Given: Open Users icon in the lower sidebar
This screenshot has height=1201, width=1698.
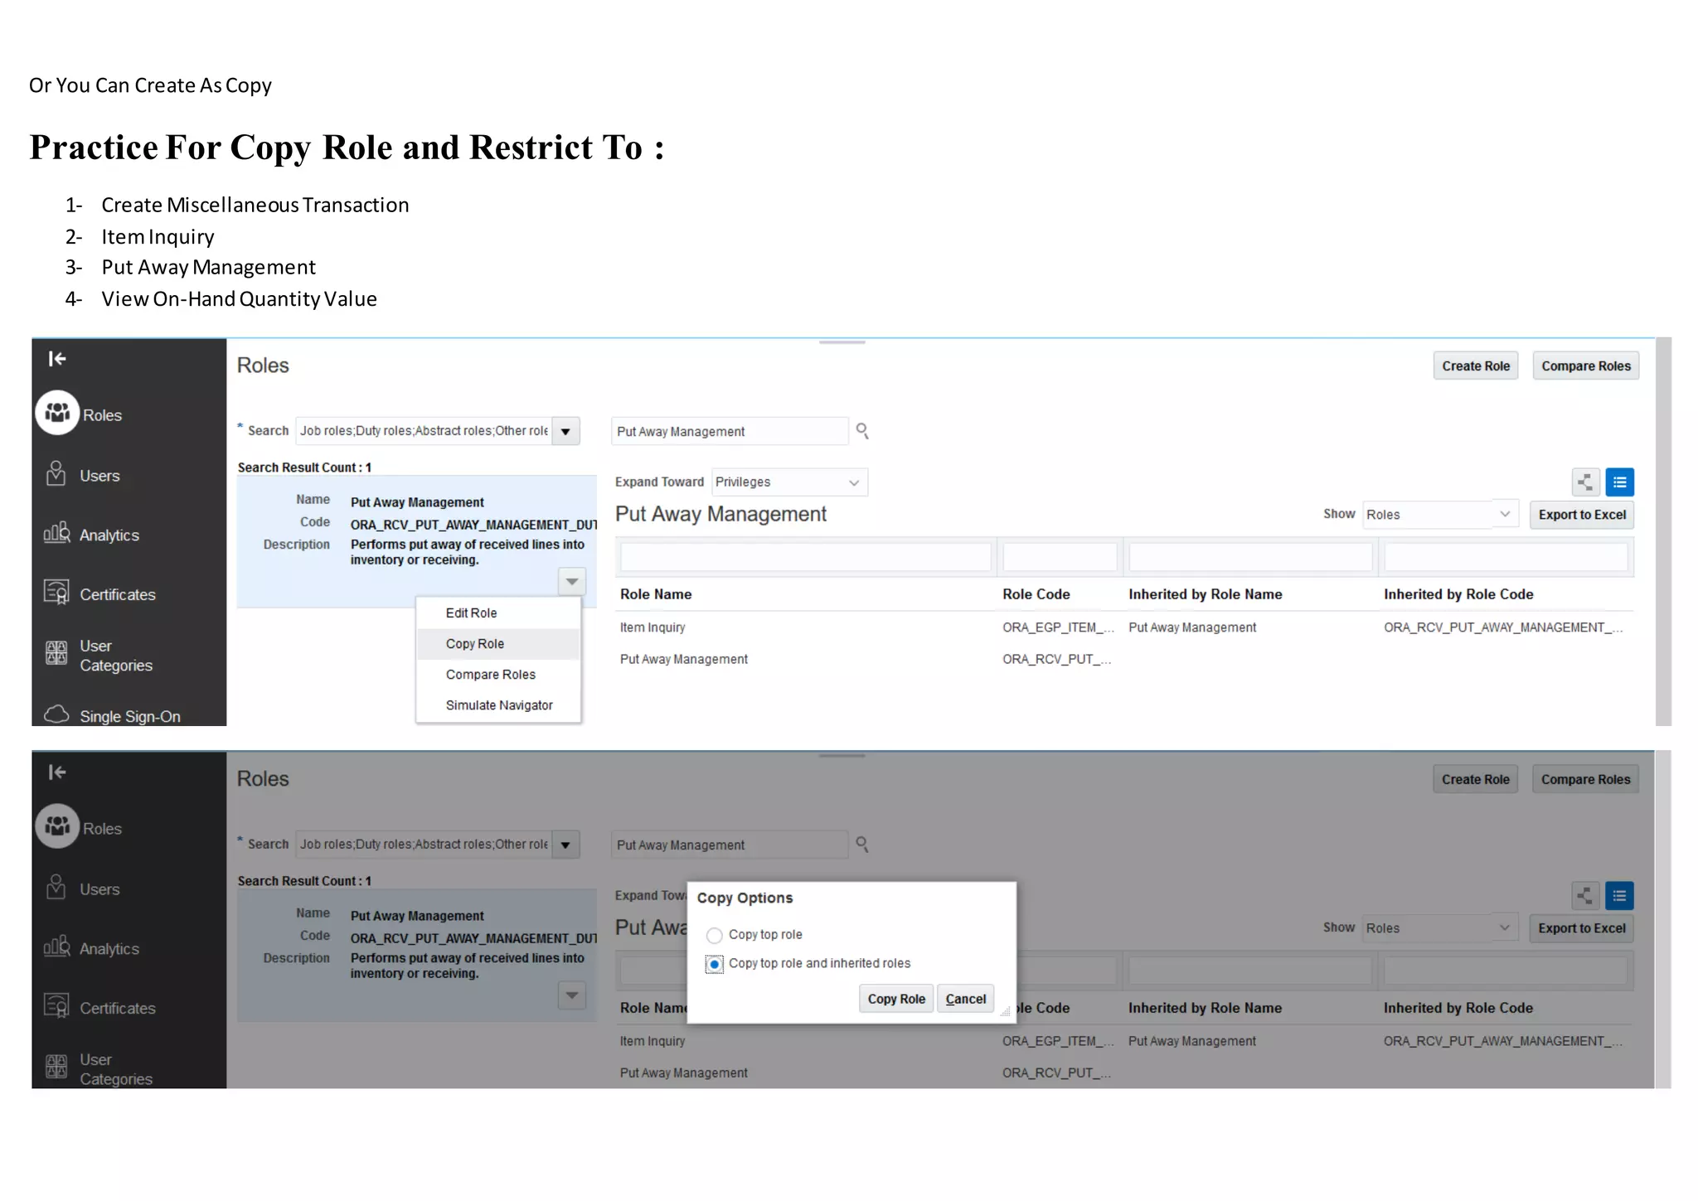Looking at the screenshot, I should tap(56, 888).
